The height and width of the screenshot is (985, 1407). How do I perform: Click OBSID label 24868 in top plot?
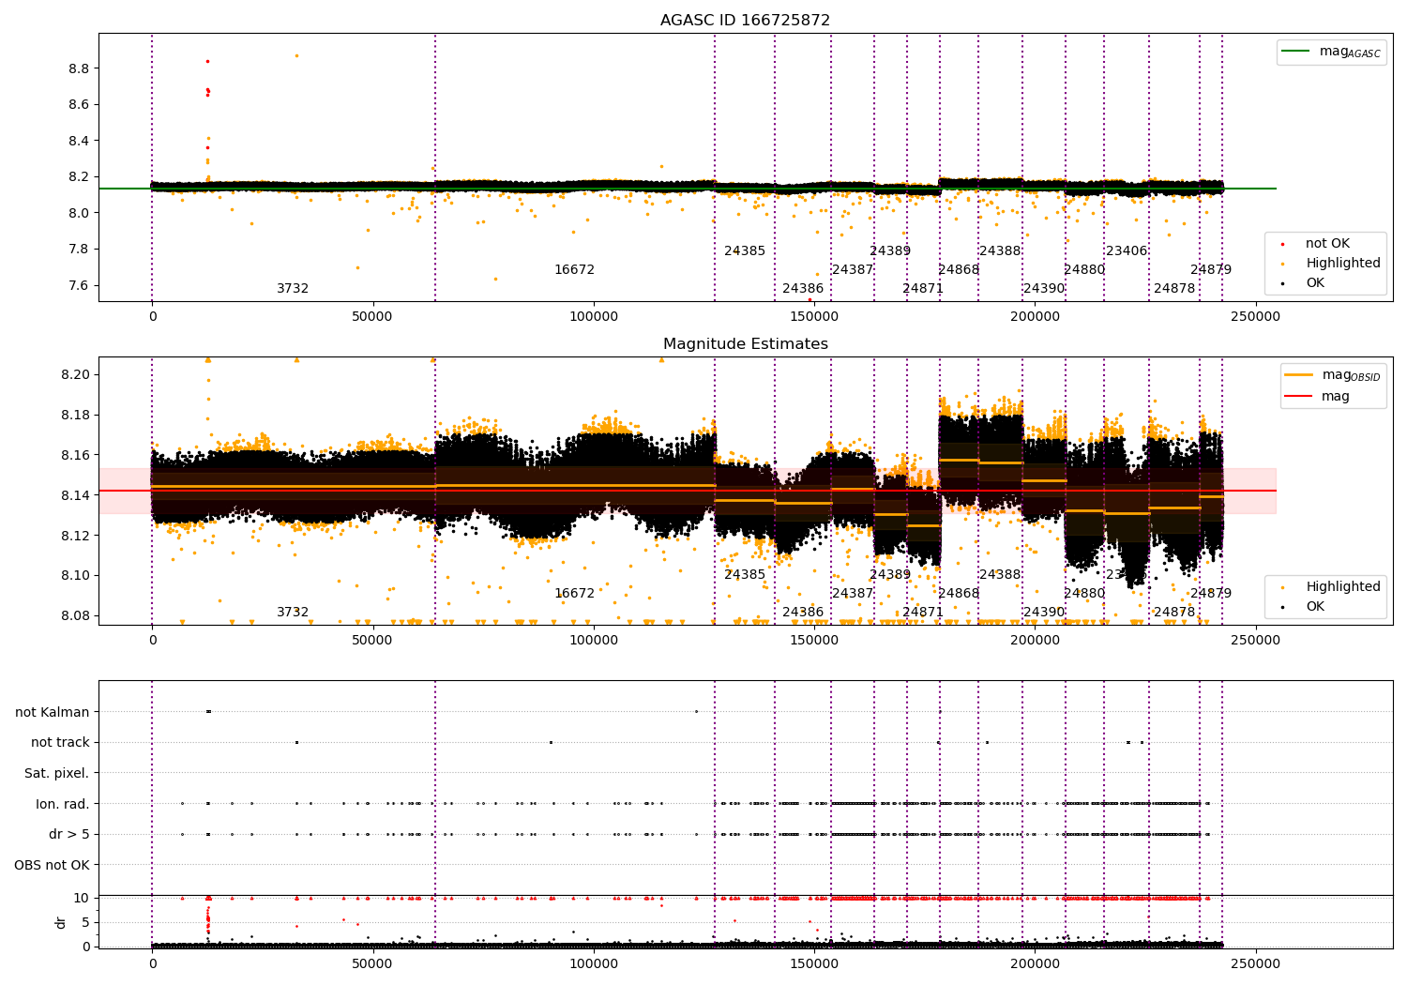click(x=959, y=269)
